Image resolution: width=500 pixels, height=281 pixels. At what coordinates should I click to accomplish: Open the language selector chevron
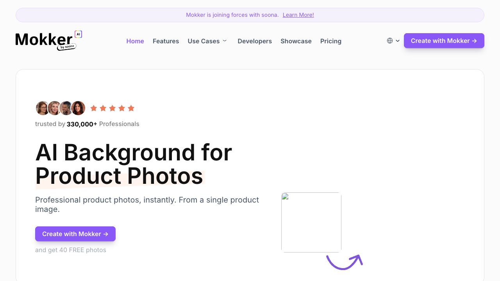tap(398, 41)
